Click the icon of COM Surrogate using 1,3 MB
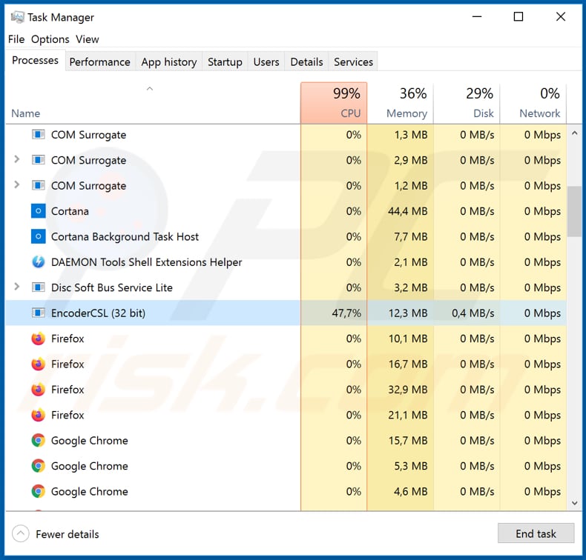Viewport: 586px width, 560px height. pyautogui.click(x=38, y=134)
